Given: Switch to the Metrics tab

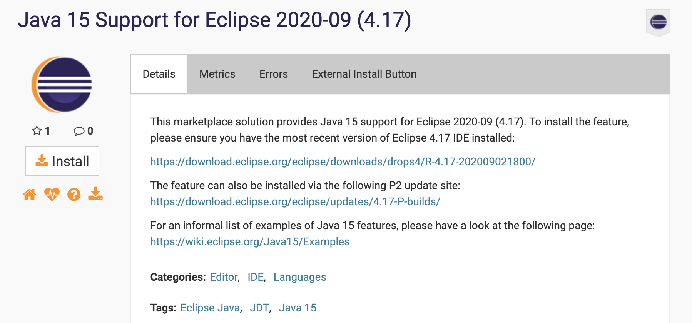Looking at the screenshot, I should click(217, 74).
